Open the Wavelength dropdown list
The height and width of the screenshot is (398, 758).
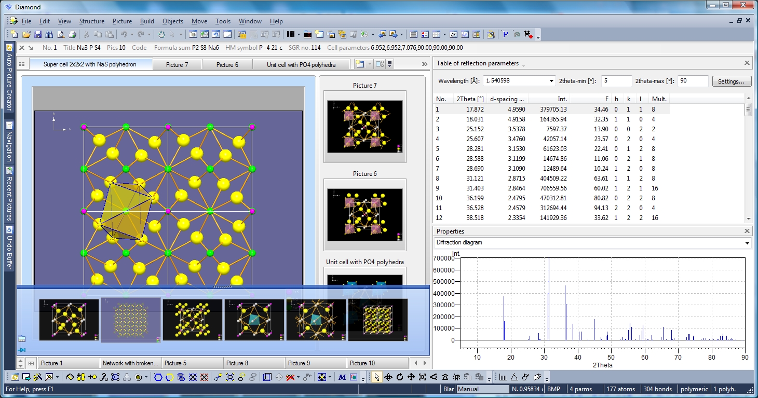point(551,81)
